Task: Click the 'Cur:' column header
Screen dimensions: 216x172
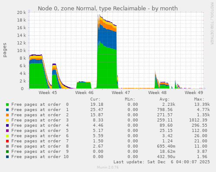Action: 95,99
